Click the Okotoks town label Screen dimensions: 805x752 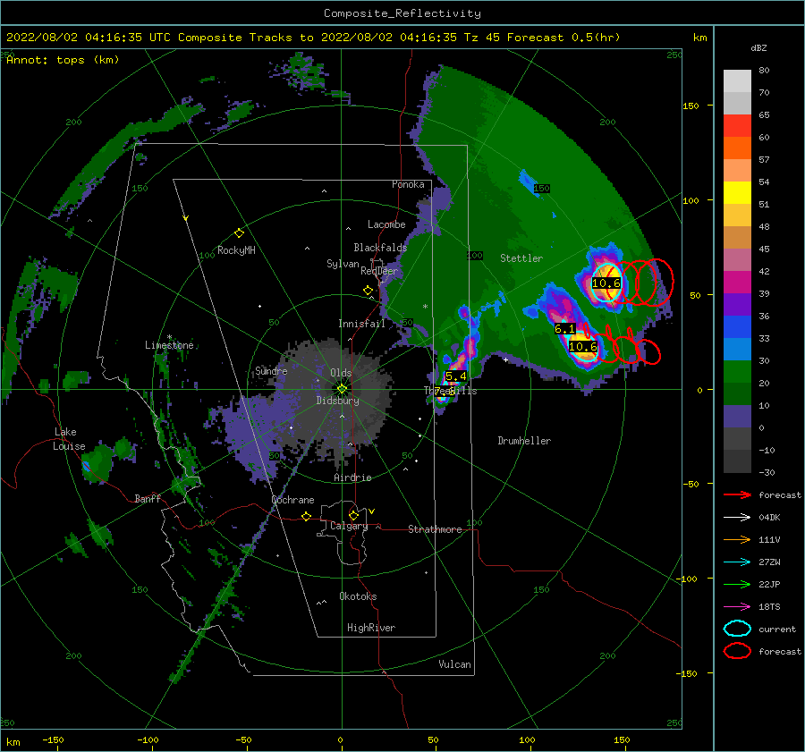point(358,596)
